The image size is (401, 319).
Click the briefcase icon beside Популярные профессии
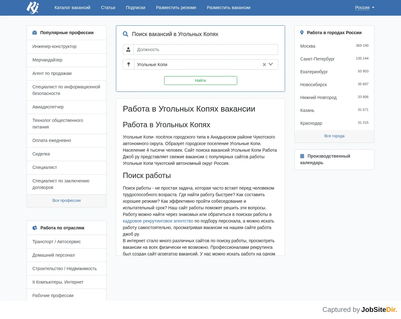[x=35, y=33]
